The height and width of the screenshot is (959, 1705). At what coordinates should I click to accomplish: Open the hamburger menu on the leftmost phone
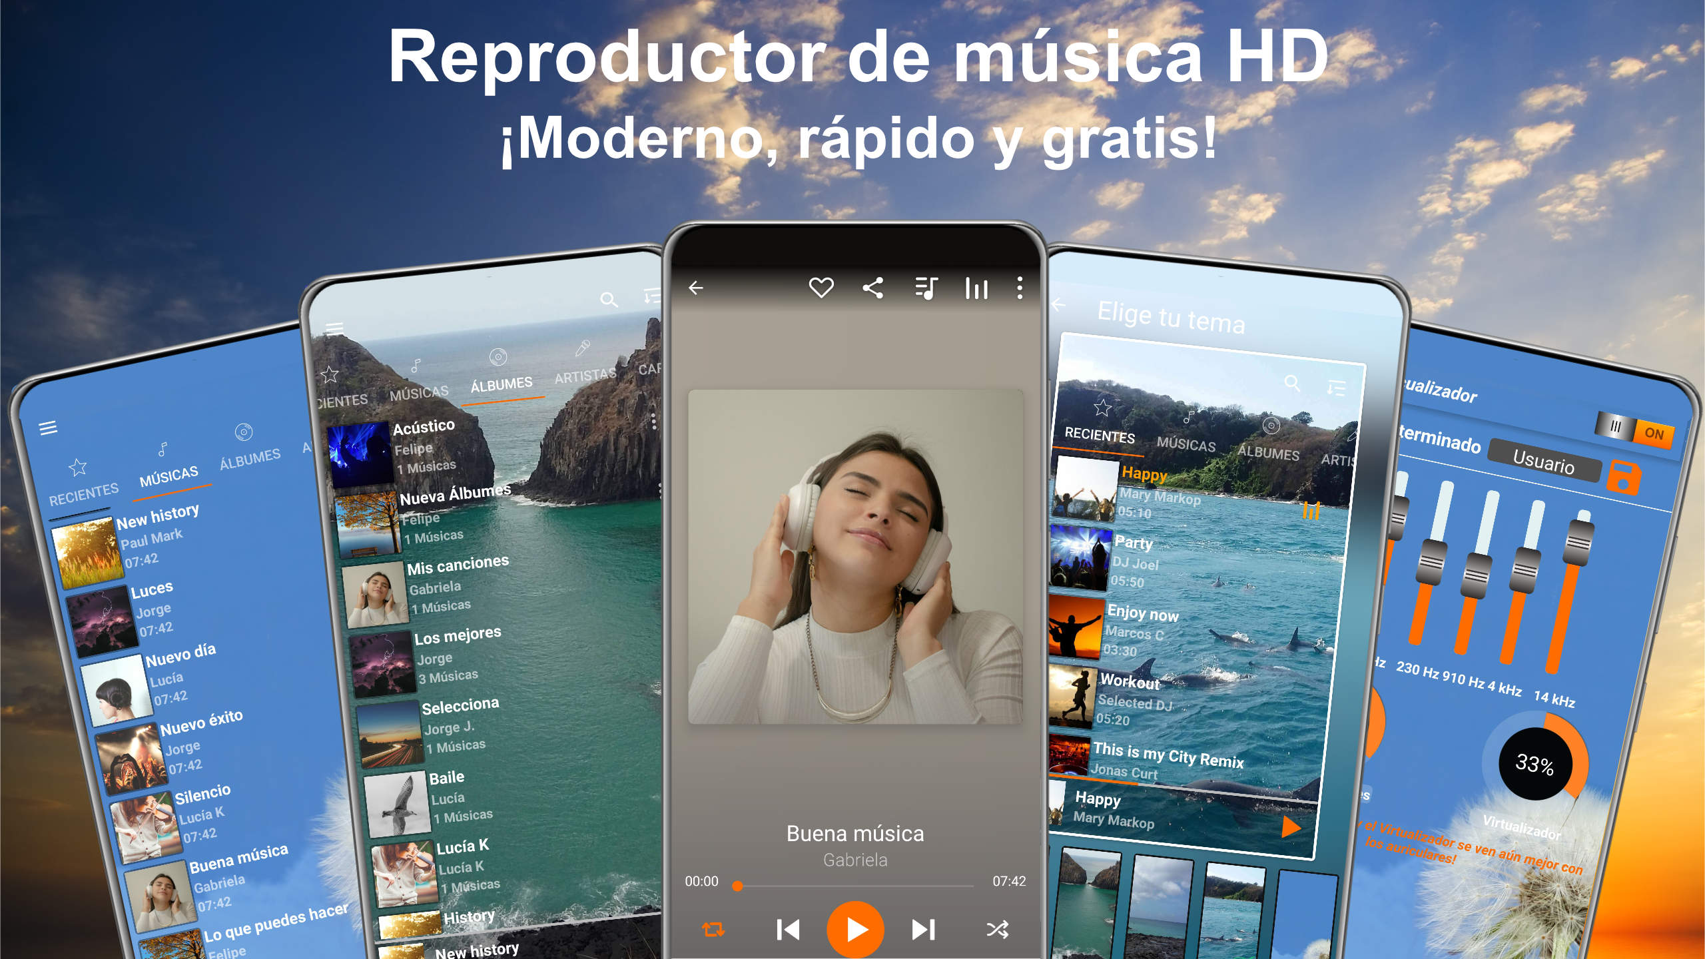point(48,428)
